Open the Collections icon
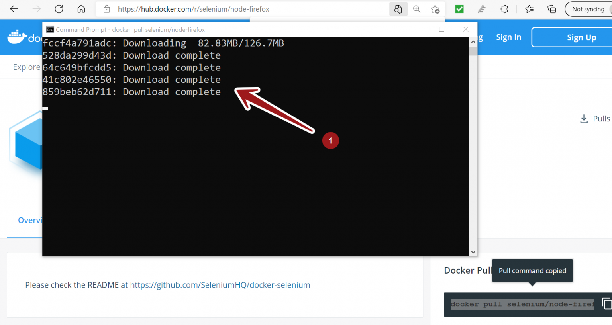Image resolution: width=612 pixels, height=325 pixels. [x=552, y=9]
